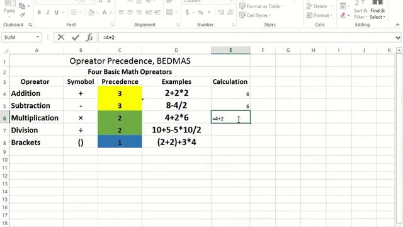
Task: Select column A header
Action: coord(37,50)
